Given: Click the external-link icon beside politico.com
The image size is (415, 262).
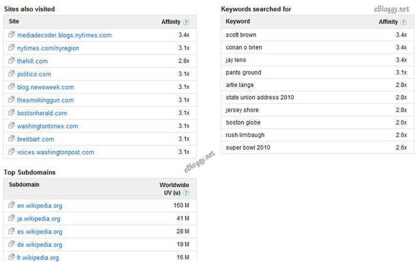Looking at the screenshot, I should [x=11, y=73].
